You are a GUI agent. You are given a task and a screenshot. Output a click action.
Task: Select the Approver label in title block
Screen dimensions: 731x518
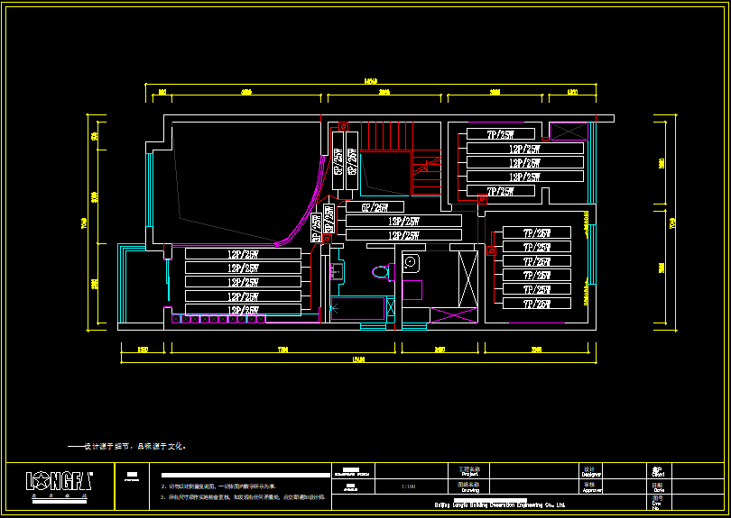pyautogui.click(x=592, y=486)
